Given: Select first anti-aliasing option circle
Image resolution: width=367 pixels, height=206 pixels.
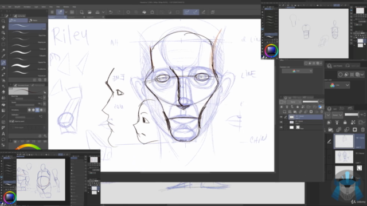Looking at the screenshot, I should coord(29,110).
